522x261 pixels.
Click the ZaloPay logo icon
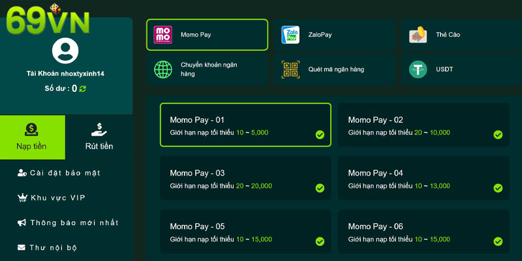point(290,35)
